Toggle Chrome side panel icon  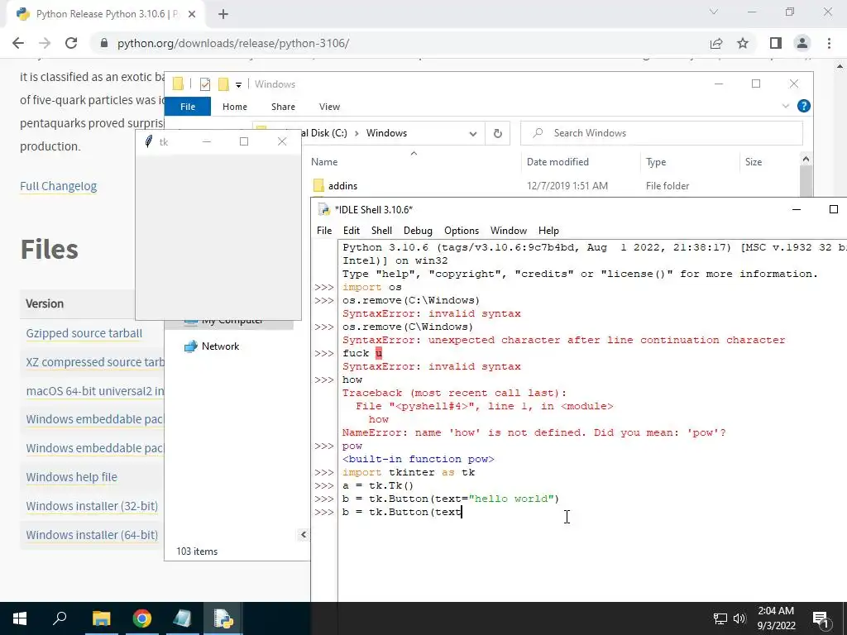[x=776, y=43]
